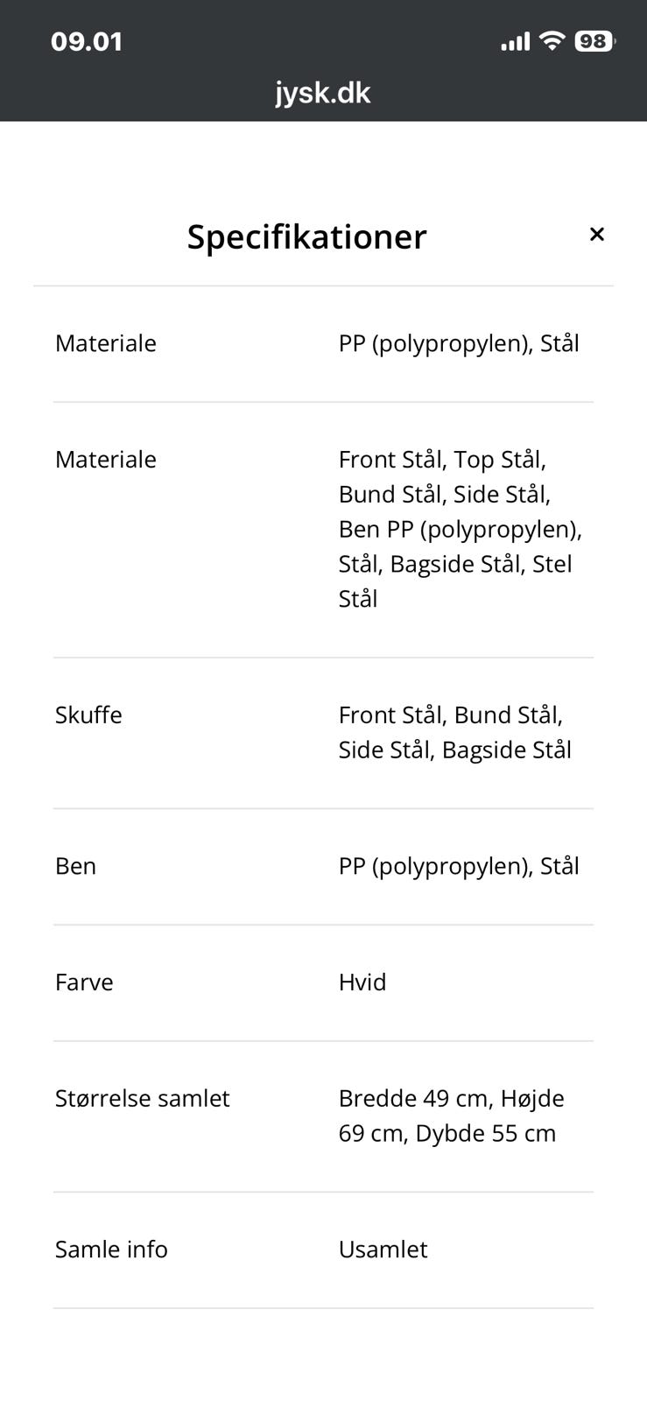647x1401 pixels.
Task: Tap the cellular signal bars icon
Action: (515, 41)
